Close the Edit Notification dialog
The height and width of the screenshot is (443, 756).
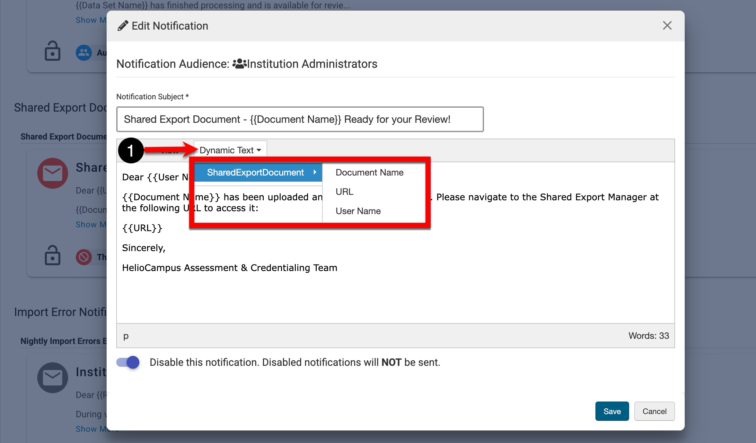(667, 26)
